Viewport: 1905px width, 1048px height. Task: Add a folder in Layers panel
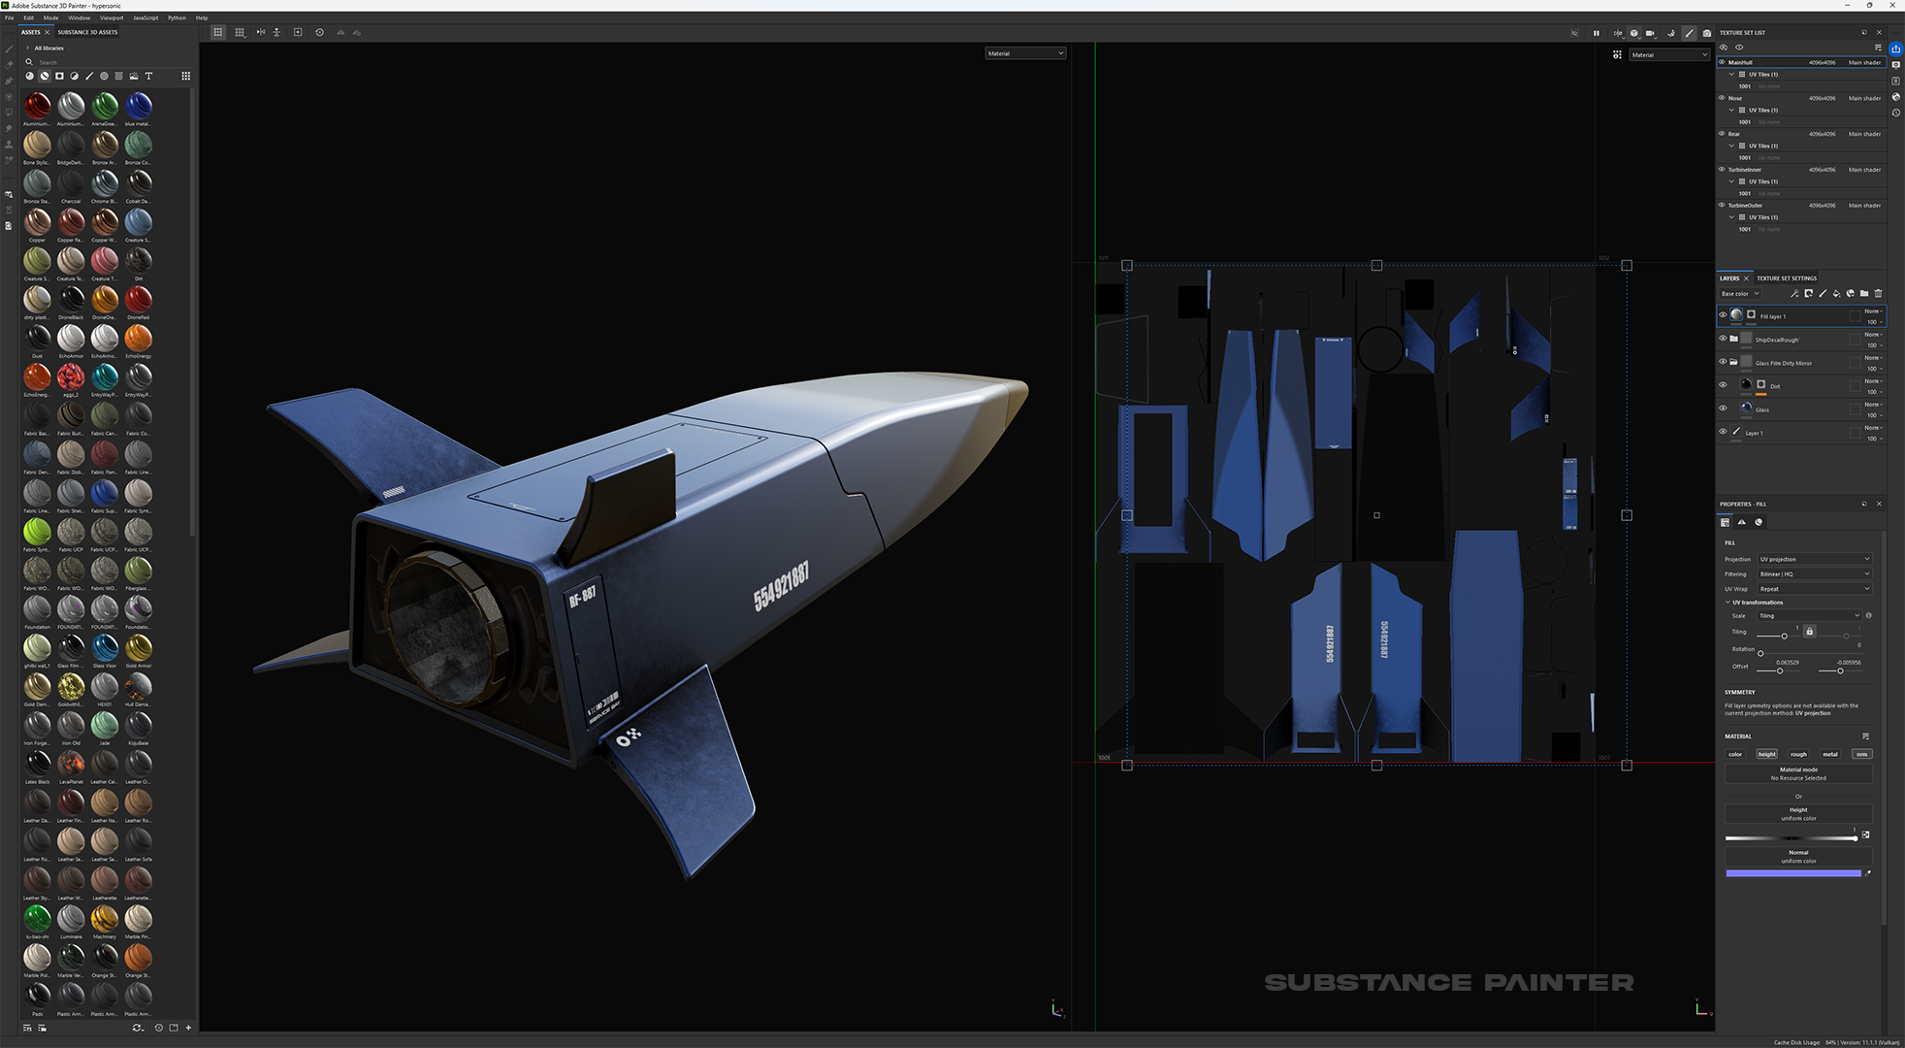(x=1864, y=293)
